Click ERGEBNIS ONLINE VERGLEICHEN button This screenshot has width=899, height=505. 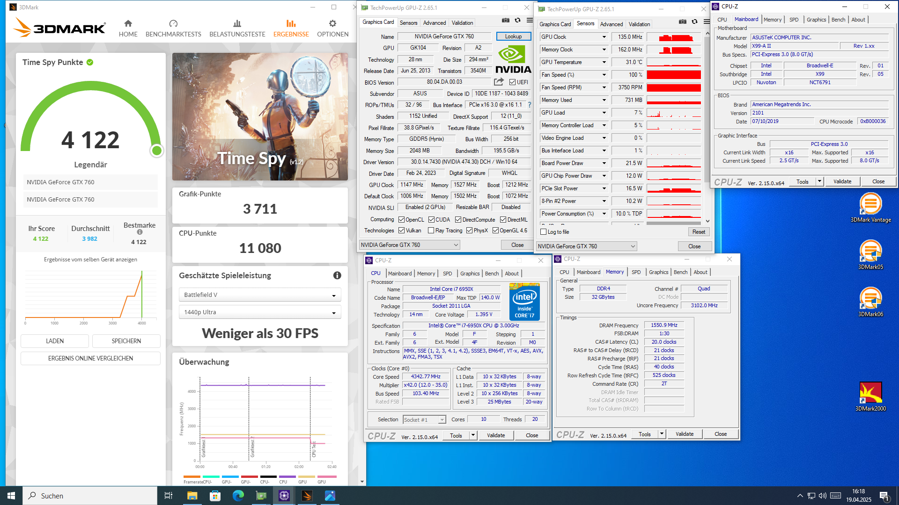click(90, 359)
